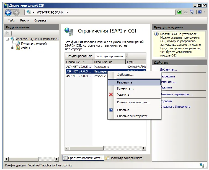
Task: Click the status bar network icon
Action: [202, 165]
